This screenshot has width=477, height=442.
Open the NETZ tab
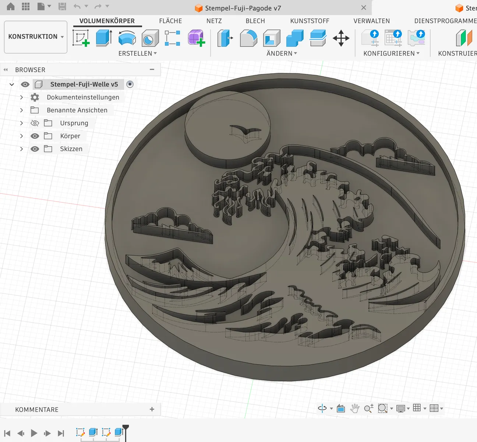[x=214, y=21]
